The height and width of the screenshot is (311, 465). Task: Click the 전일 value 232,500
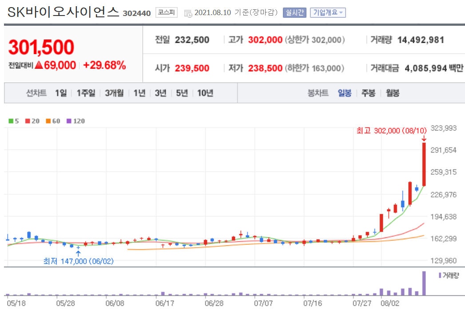(x=192, y=39)
